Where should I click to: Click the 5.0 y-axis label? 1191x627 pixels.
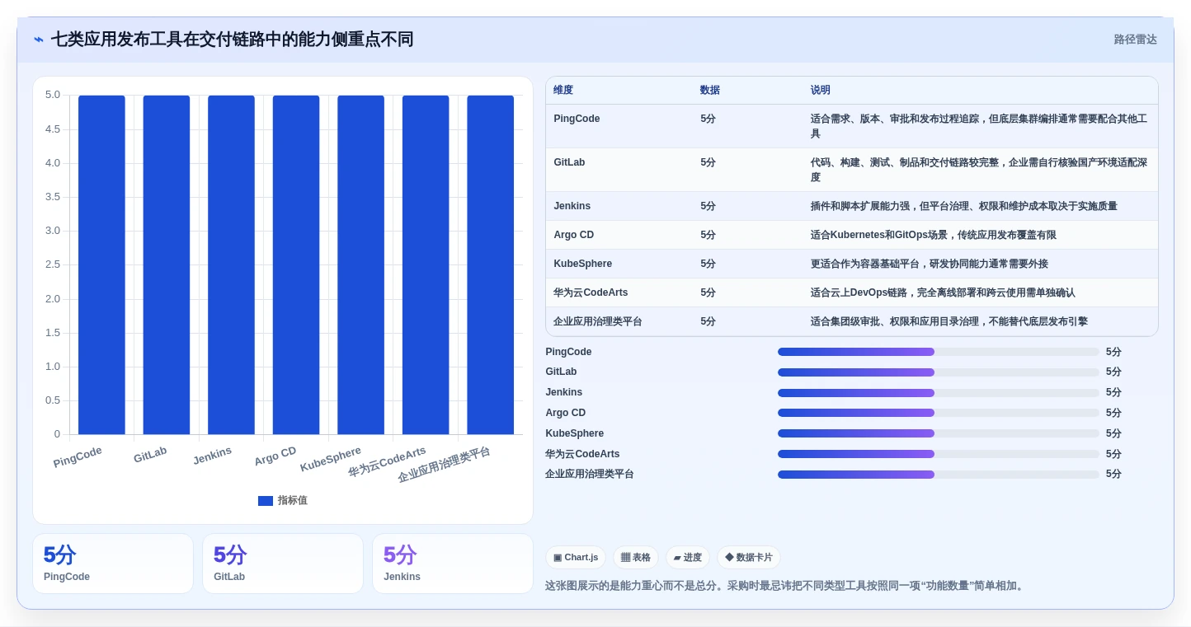52,95
